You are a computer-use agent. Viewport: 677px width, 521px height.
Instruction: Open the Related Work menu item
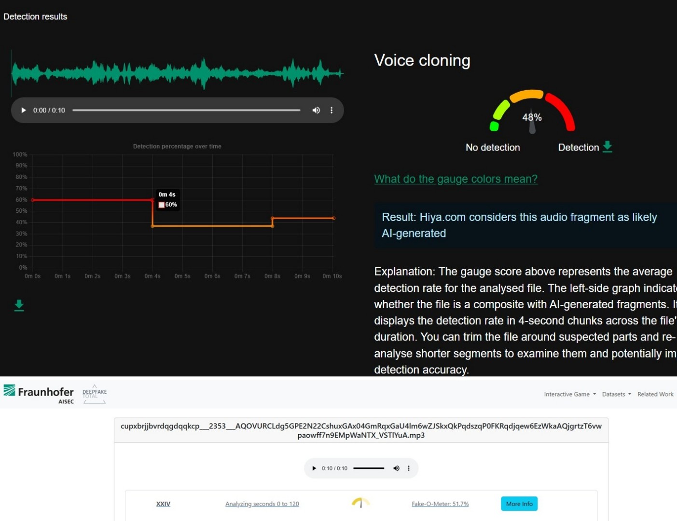coord(655,394)
